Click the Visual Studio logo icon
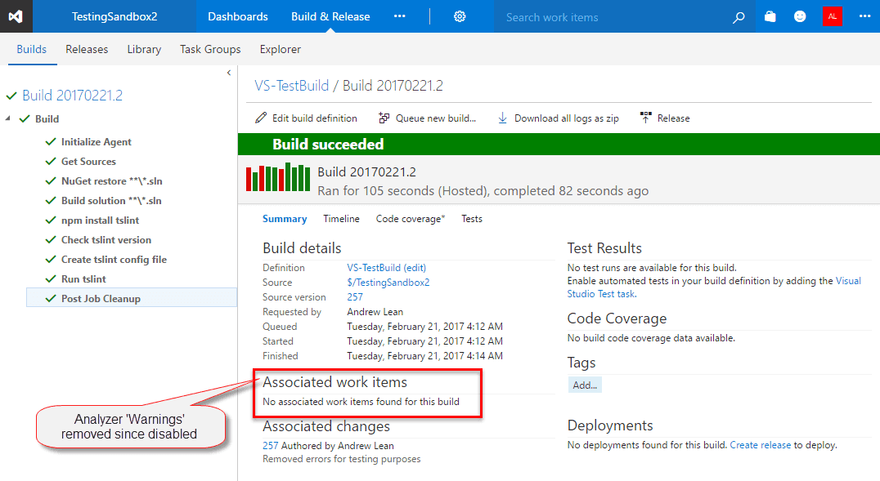Image resolution: width=880 pixels, height=481 pixels. tap(16, 16)
